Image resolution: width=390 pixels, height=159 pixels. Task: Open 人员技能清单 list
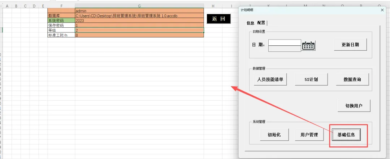[270, 79]
